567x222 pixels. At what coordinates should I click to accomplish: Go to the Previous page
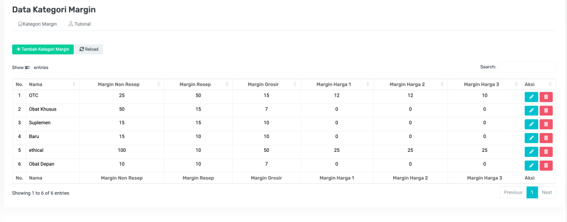(513, 192)
